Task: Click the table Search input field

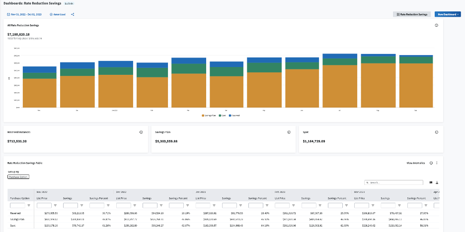Action: click(x=395, y=182)
